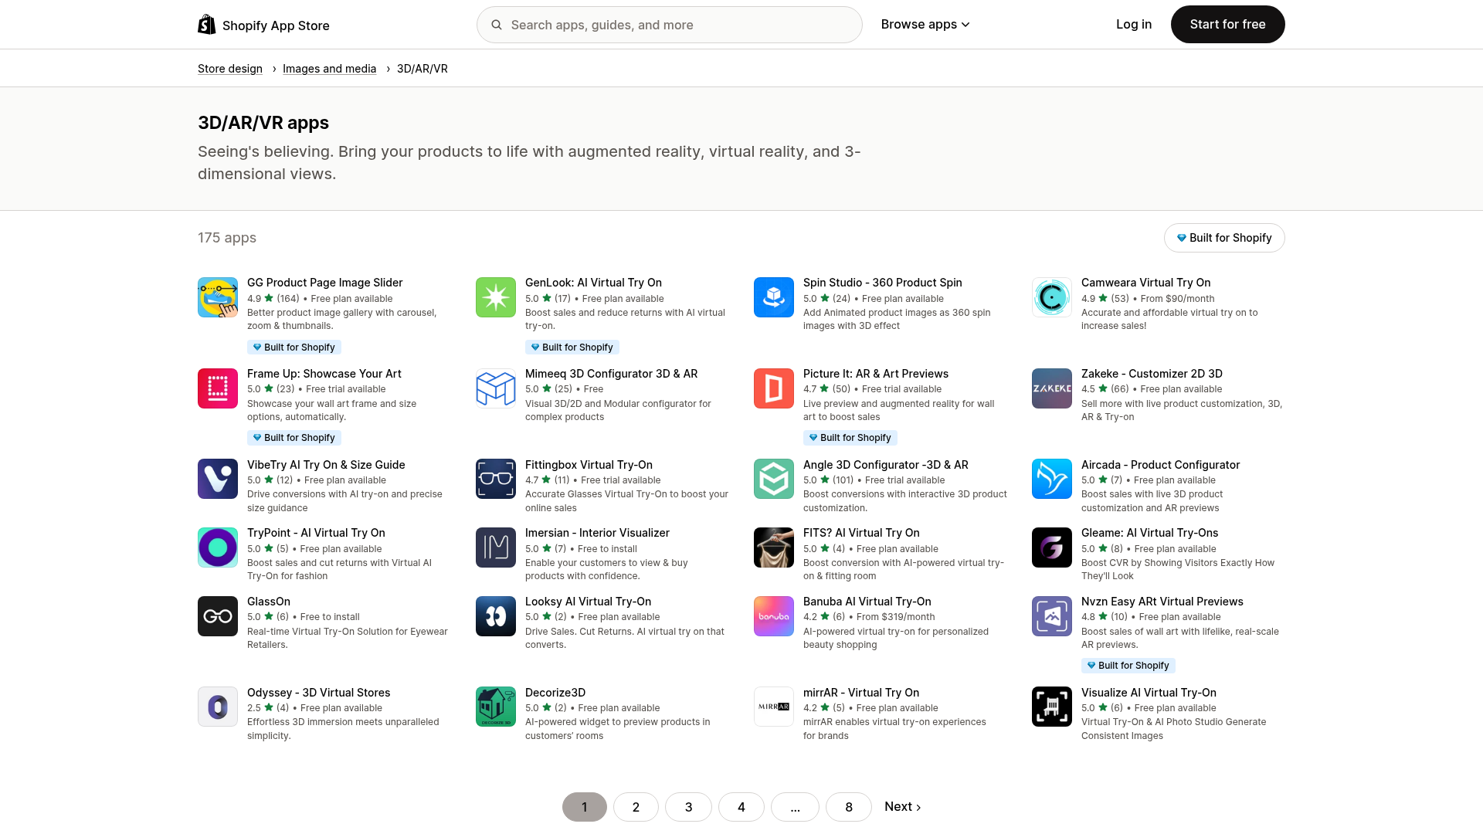Toggle the Built for Shopify filter
This screenshot has width=1483, height=834.
[x=1224, y=238]
